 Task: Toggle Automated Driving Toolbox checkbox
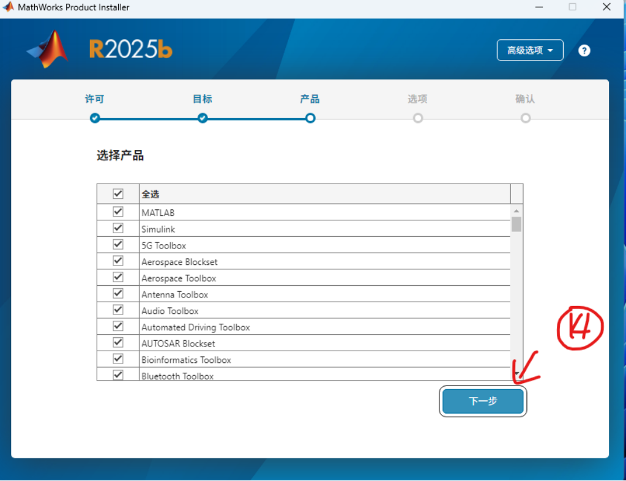(x=117, y=326)
